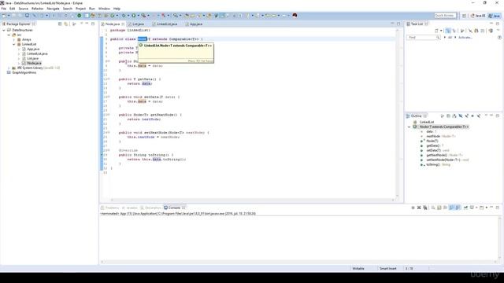Click the Console Remove All Terminated icon
This screenshot has width=504, height=283.
pyautogui.click(x=425, y=208)
